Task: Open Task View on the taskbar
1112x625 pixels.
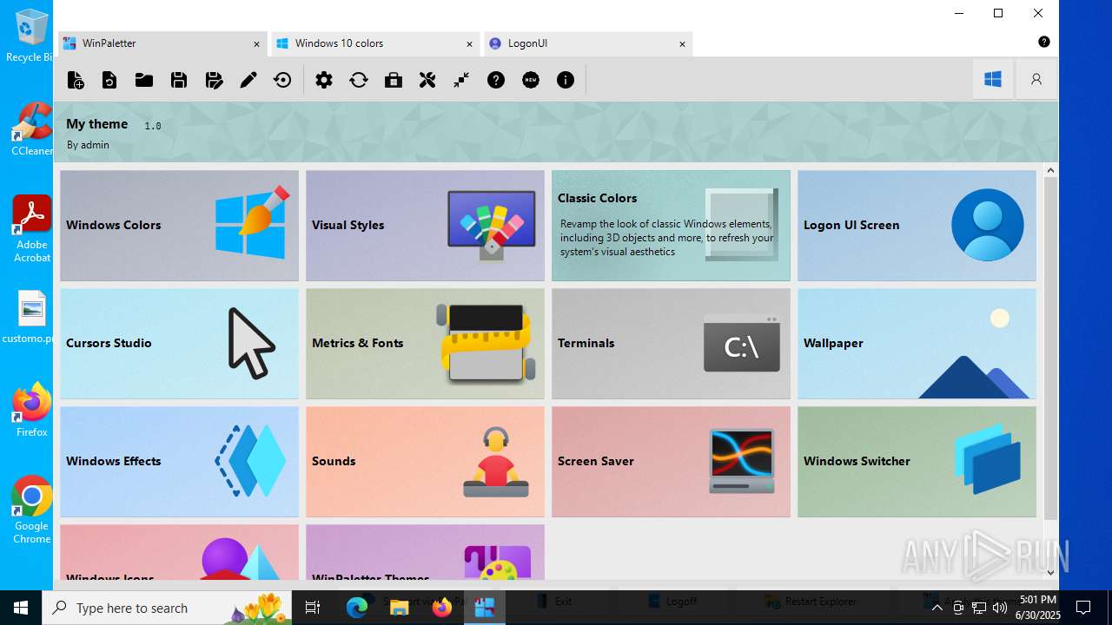Action: (x=314, y=608)
